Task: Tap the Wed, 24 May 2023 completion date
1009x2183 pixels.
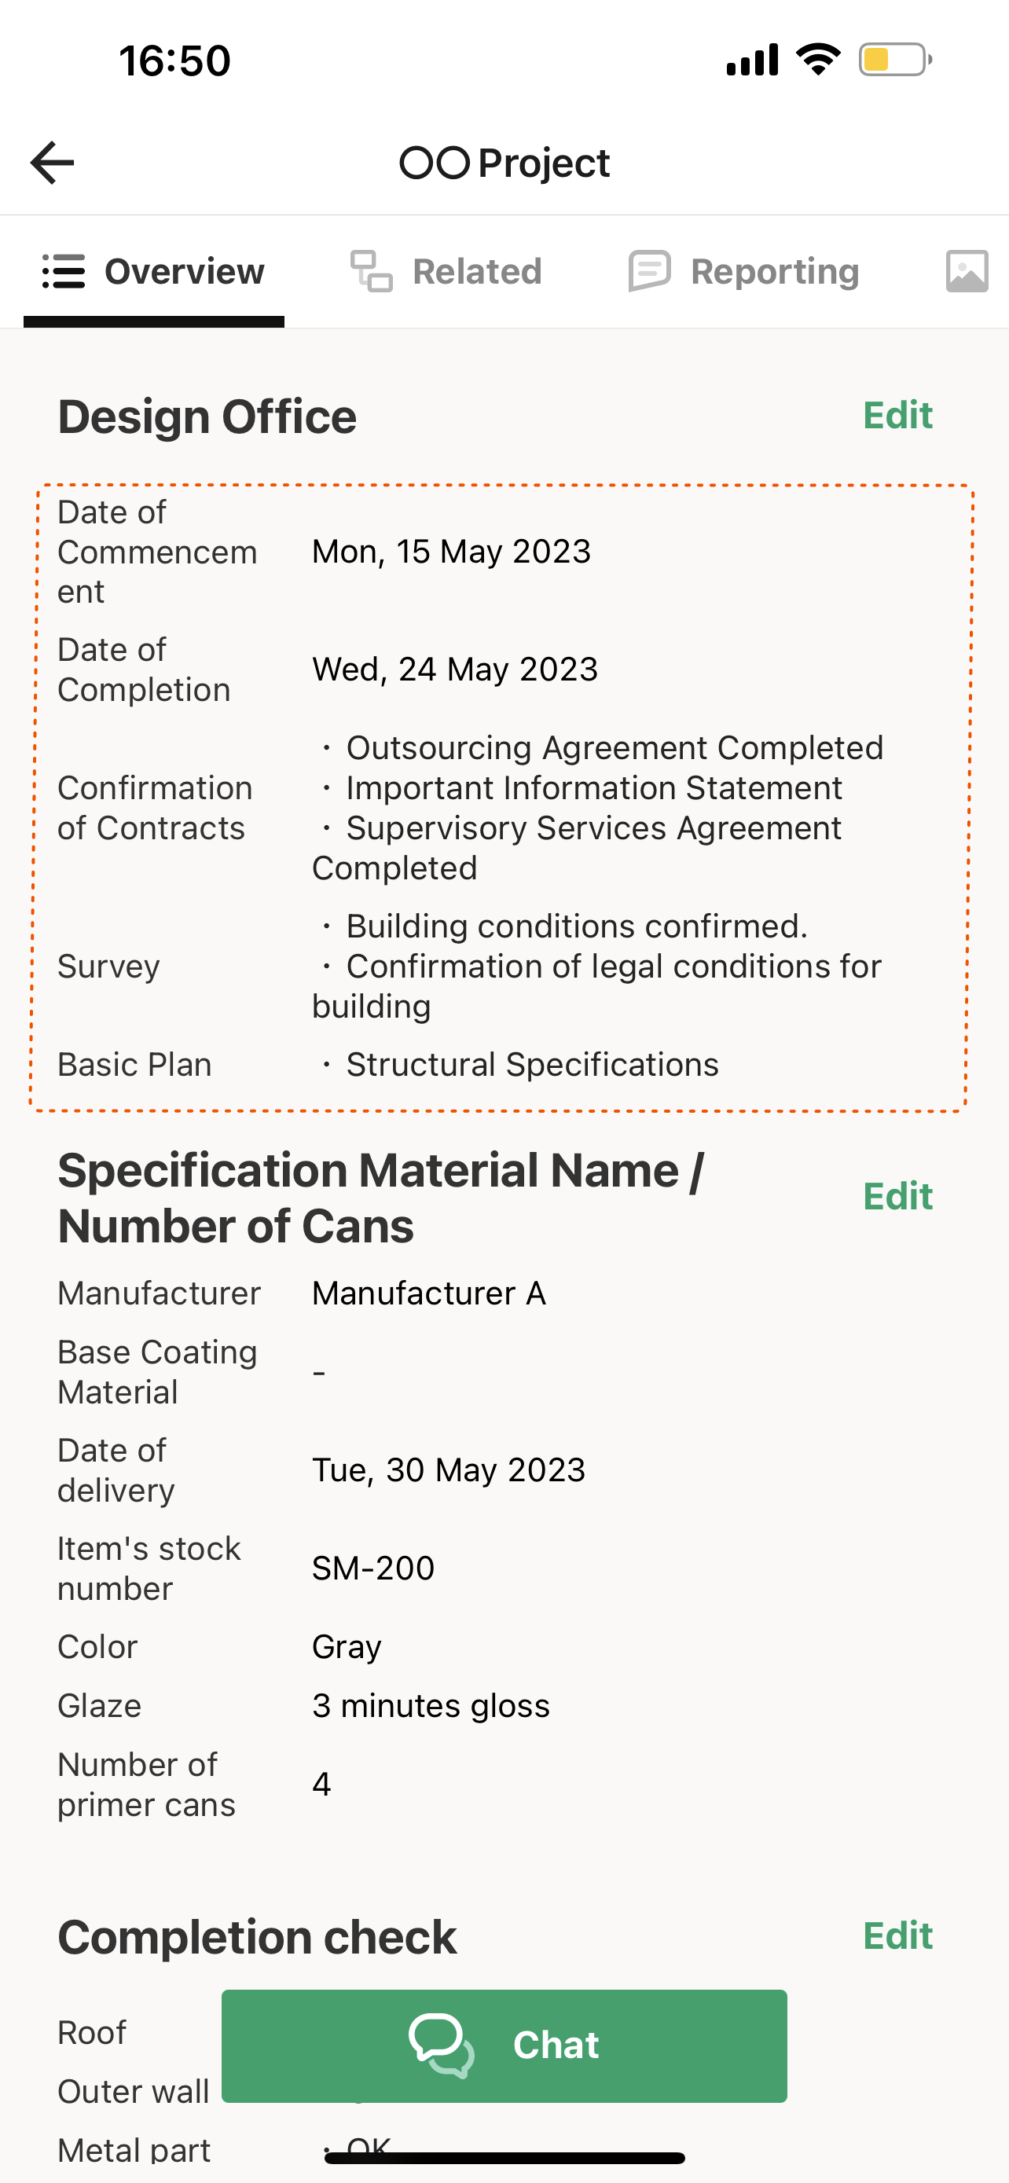Action: click(x=455, y=670)
